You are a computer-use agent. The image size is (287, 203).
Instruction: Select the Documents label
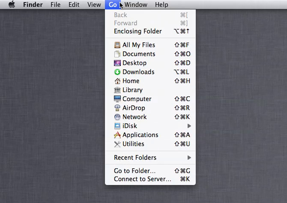point(139,54)
